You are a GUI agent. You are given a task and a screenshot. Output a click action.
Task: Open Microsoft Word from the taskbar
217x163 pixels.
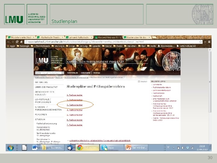point(35,148)
